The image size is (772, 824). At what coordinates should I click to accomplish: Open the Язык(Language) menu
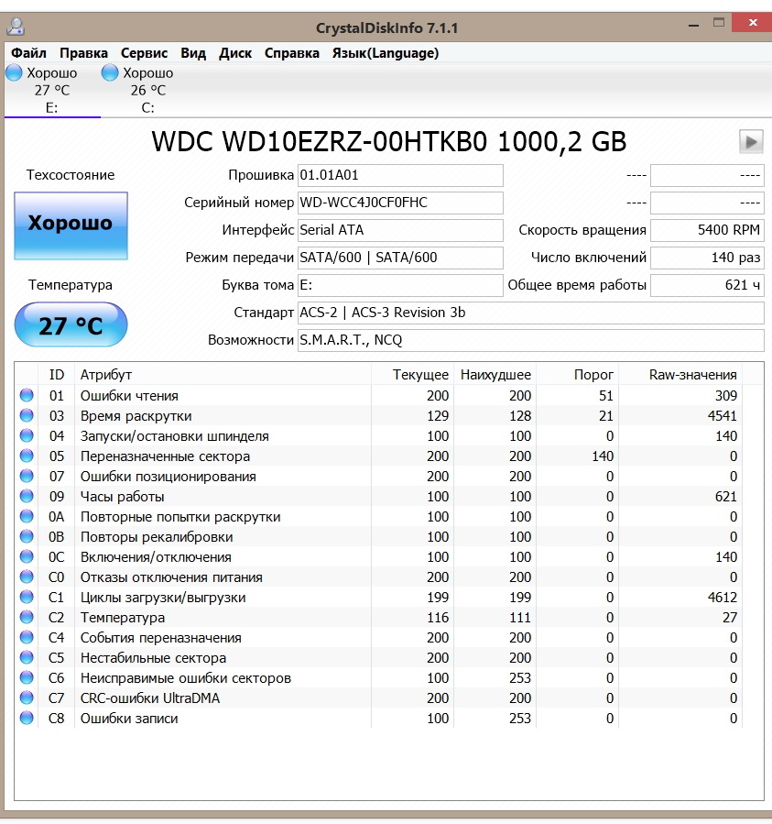(386, 53)
